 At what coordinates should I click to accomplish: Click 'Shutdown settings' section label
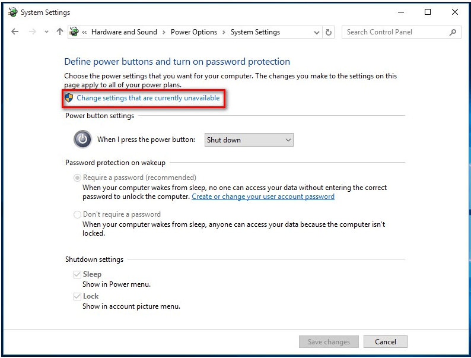94,259
